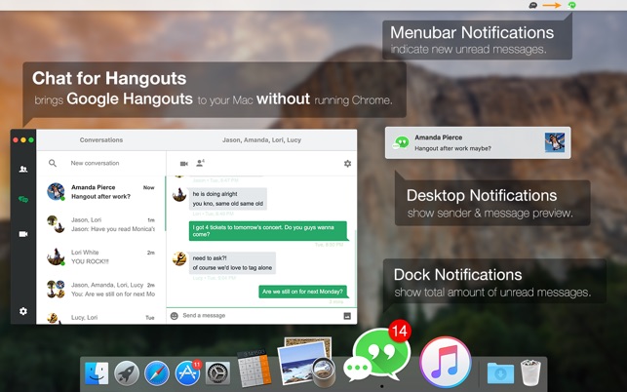Open Launchpad from the dock

[127, 373]
